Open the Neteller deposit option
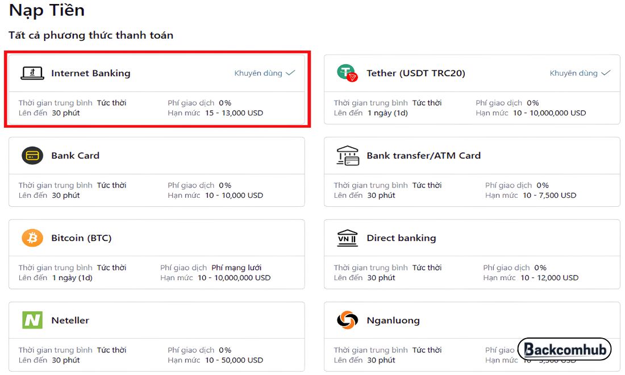Viewport: 625px width, 375px height. [x=157, y=337]
